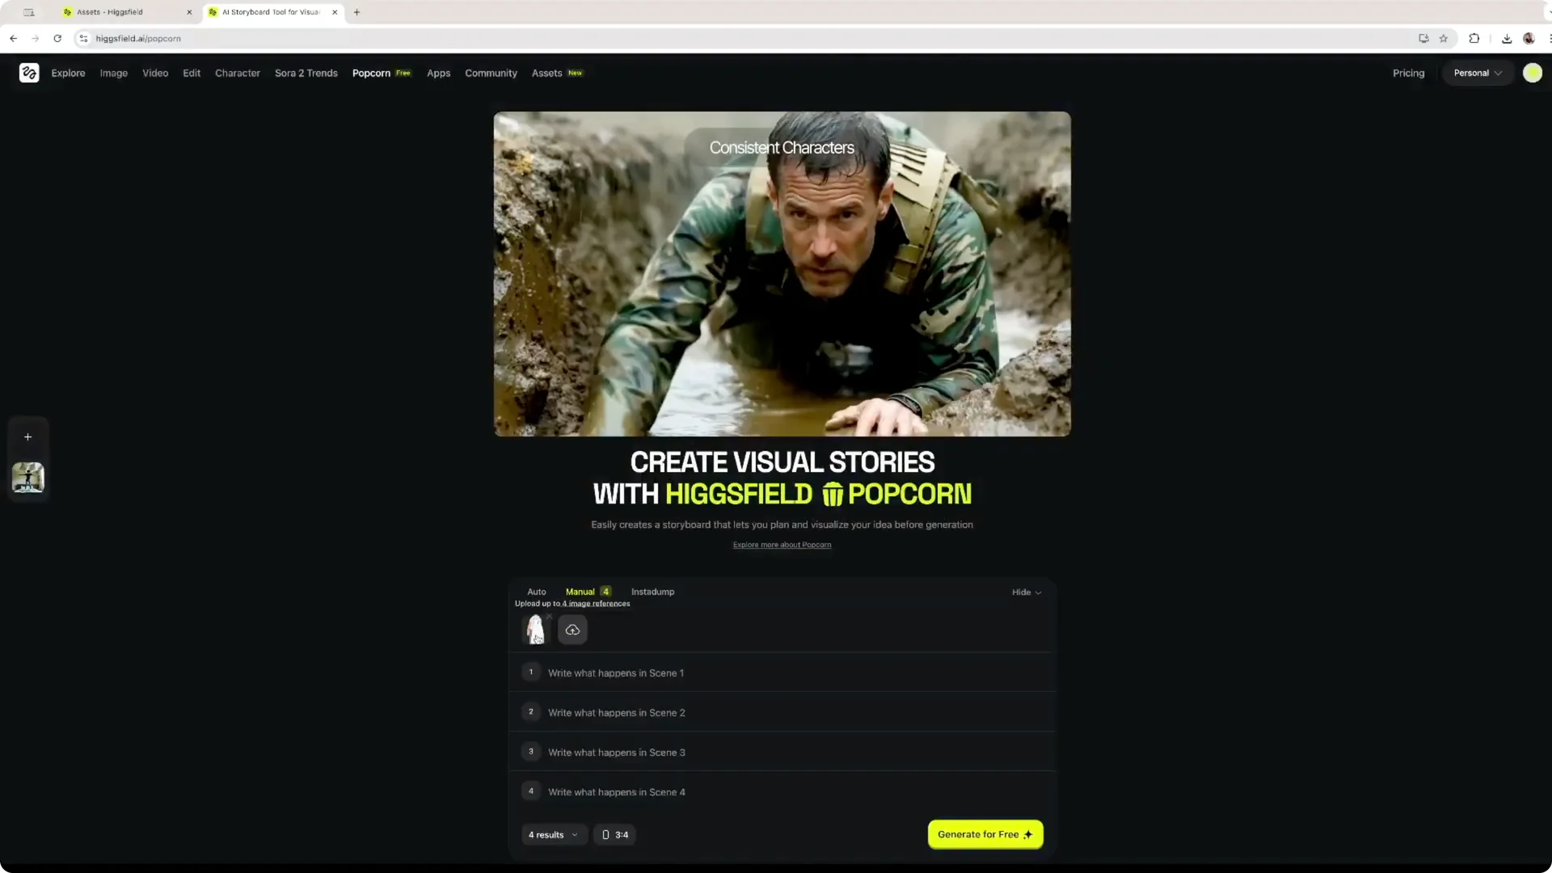Screen dimensions: 1552x873
Task: Open the 4 results dropdown
Action: (554, 834)
